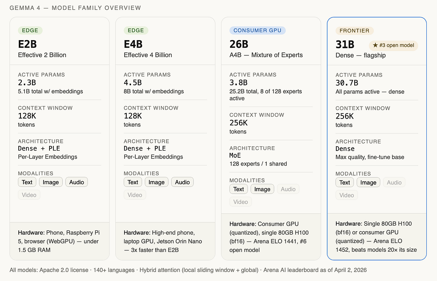Click the Gemma 4 Model Family Overview heading
Screen dimensions: 437x281
click(75, 8)
